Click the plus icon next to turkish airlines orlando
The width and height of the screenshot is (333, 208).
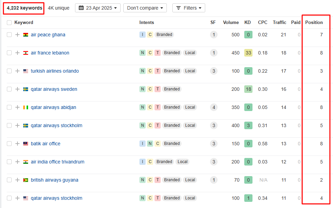pyautogui.click(x=17, y=71)
